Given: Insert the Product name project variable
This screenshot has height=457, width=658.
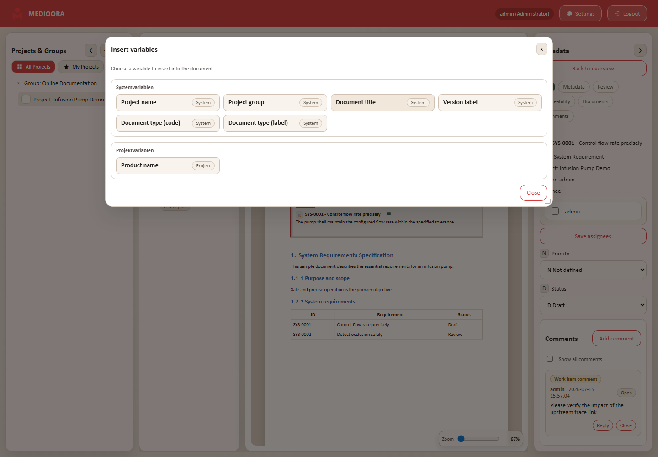Looking at the screenshot, I should (168, 165).
